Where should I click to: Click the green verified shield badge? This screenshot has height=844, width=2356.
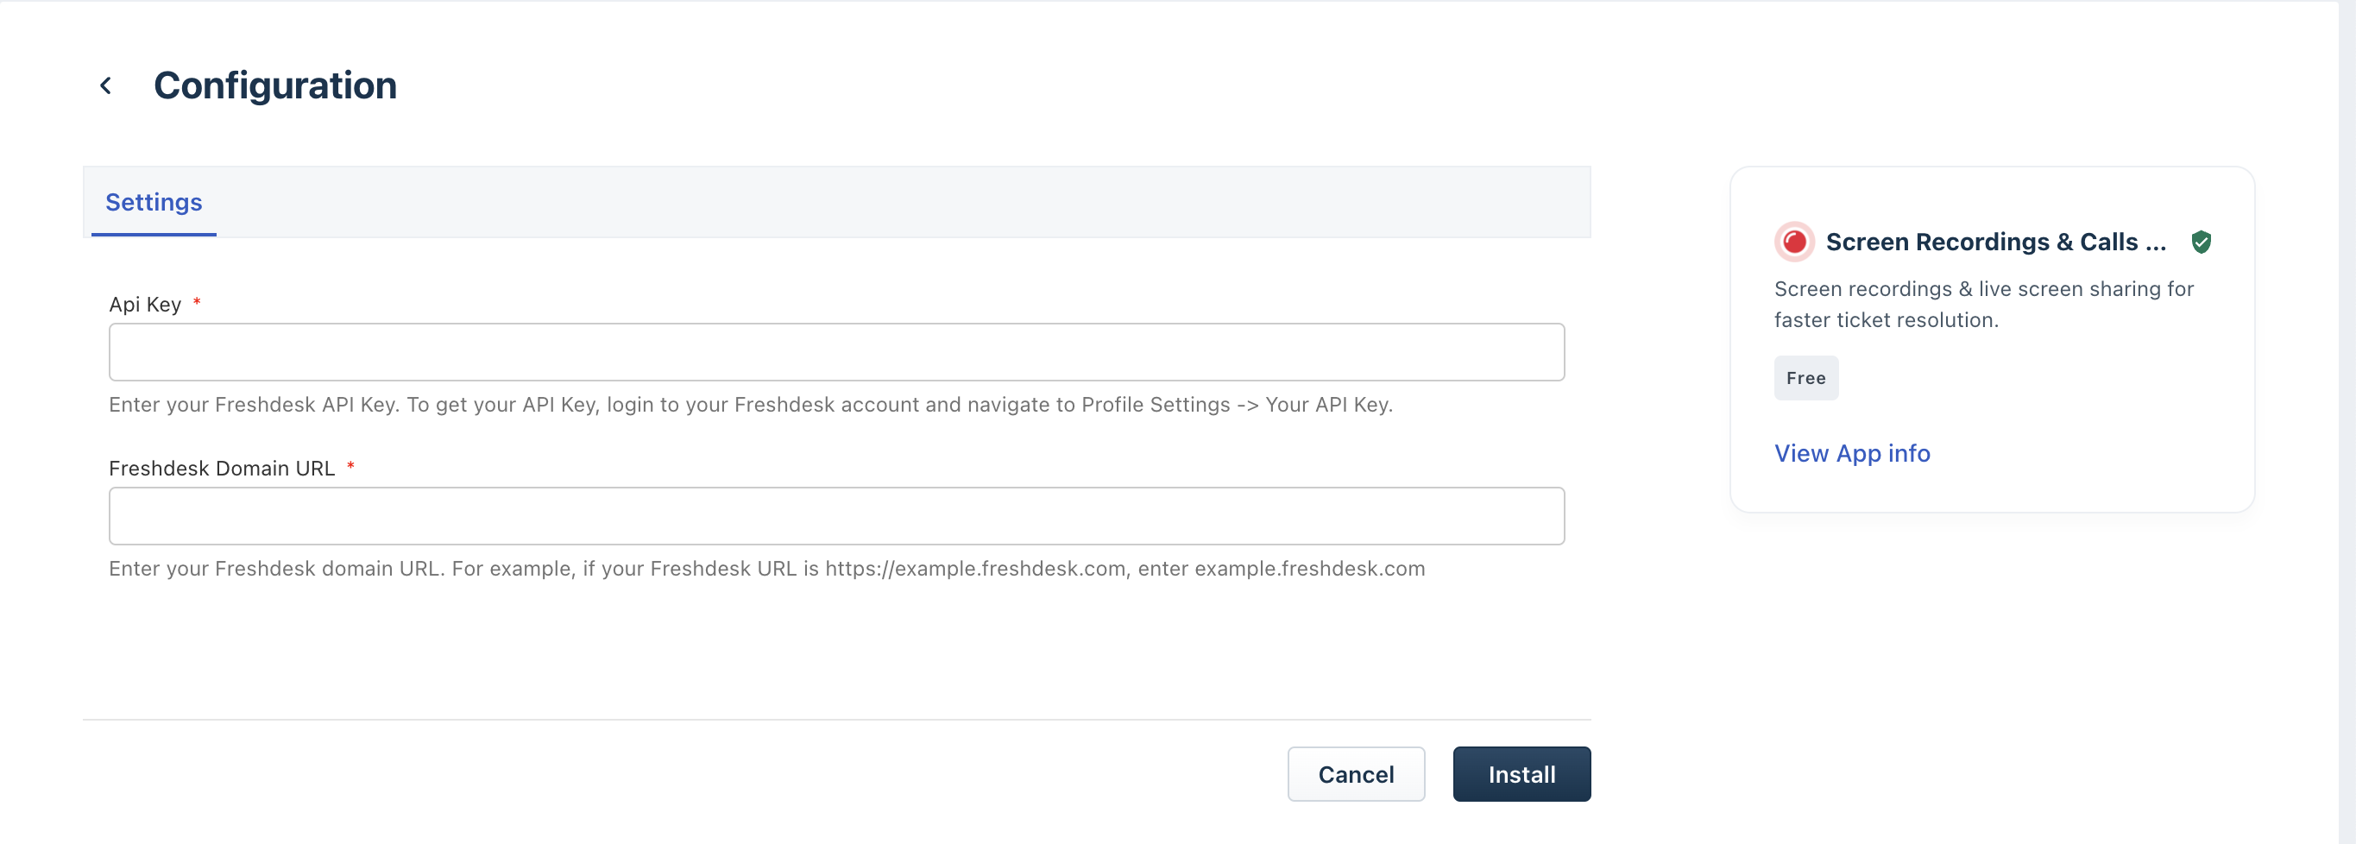2201,242
